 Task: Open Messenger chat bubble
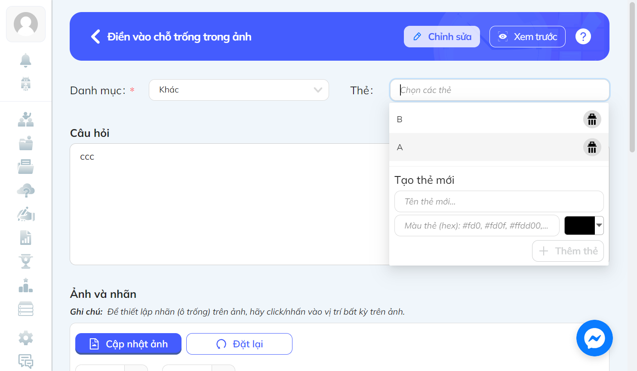pos(594,338)
